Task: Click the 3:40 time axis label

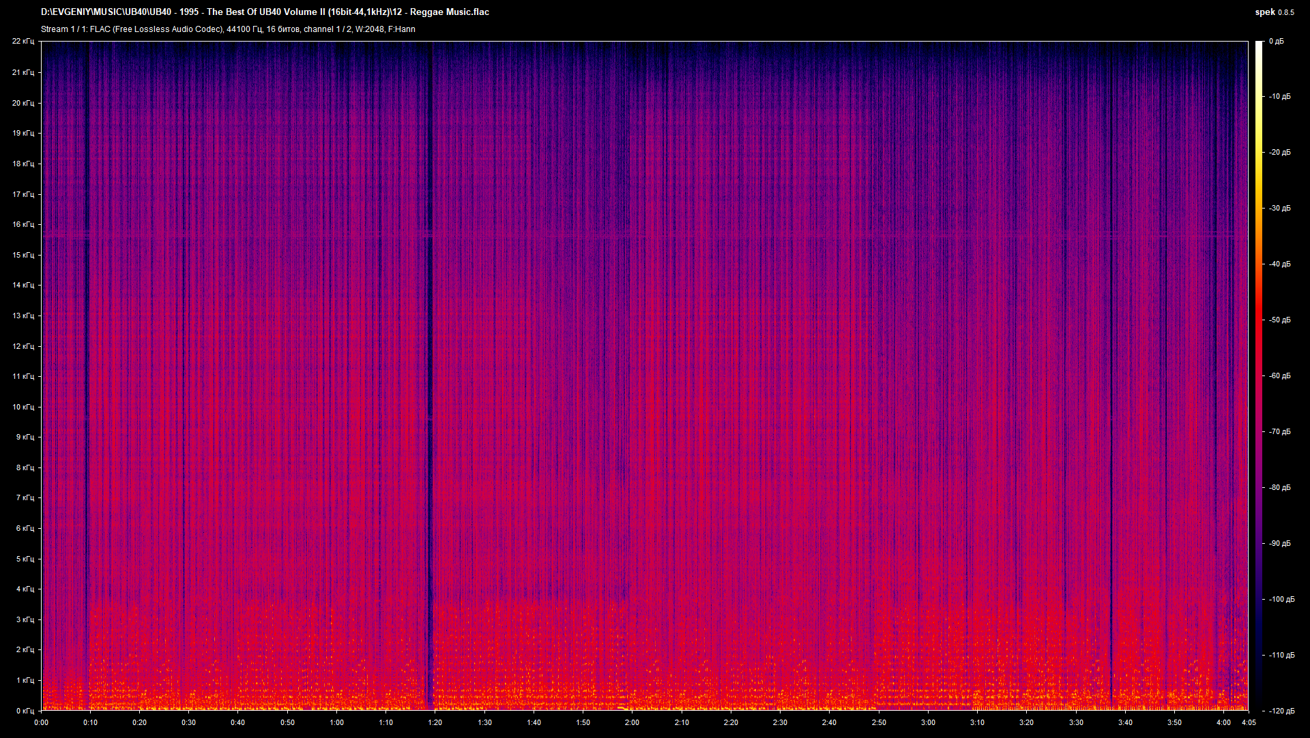Action: 1125,722
